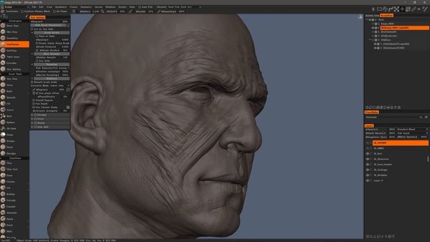430x242 pixels.
Task: Expand the Smudge options section
Action: click(32, 115)
